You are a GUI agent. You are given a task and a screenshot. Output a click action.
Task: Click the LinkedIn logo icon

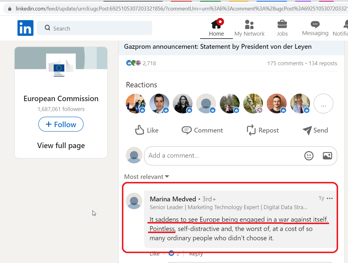pyautogui.click(x=25, y=28)
